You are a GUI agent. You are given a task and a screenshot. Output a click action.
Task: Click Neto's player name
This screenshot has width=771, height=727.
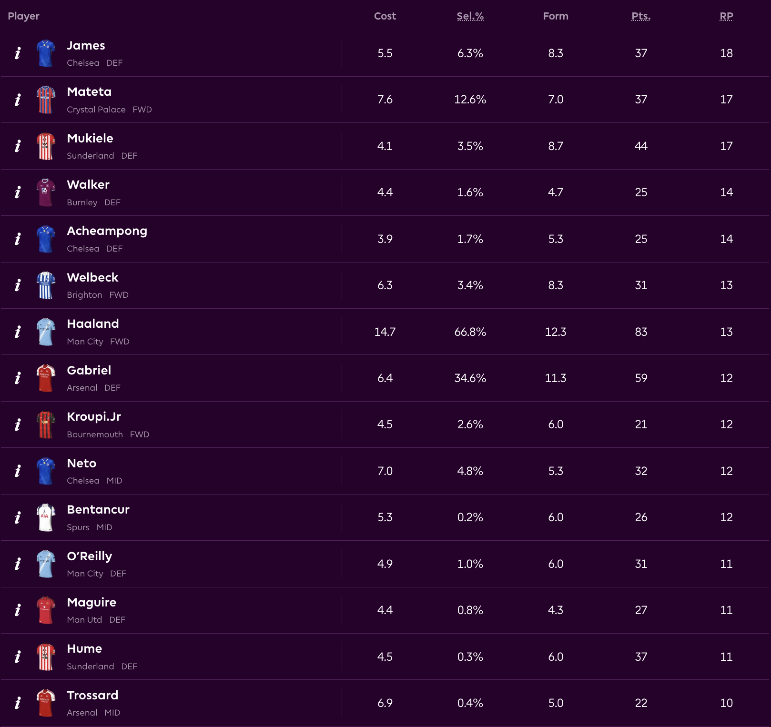pos(81,464)
